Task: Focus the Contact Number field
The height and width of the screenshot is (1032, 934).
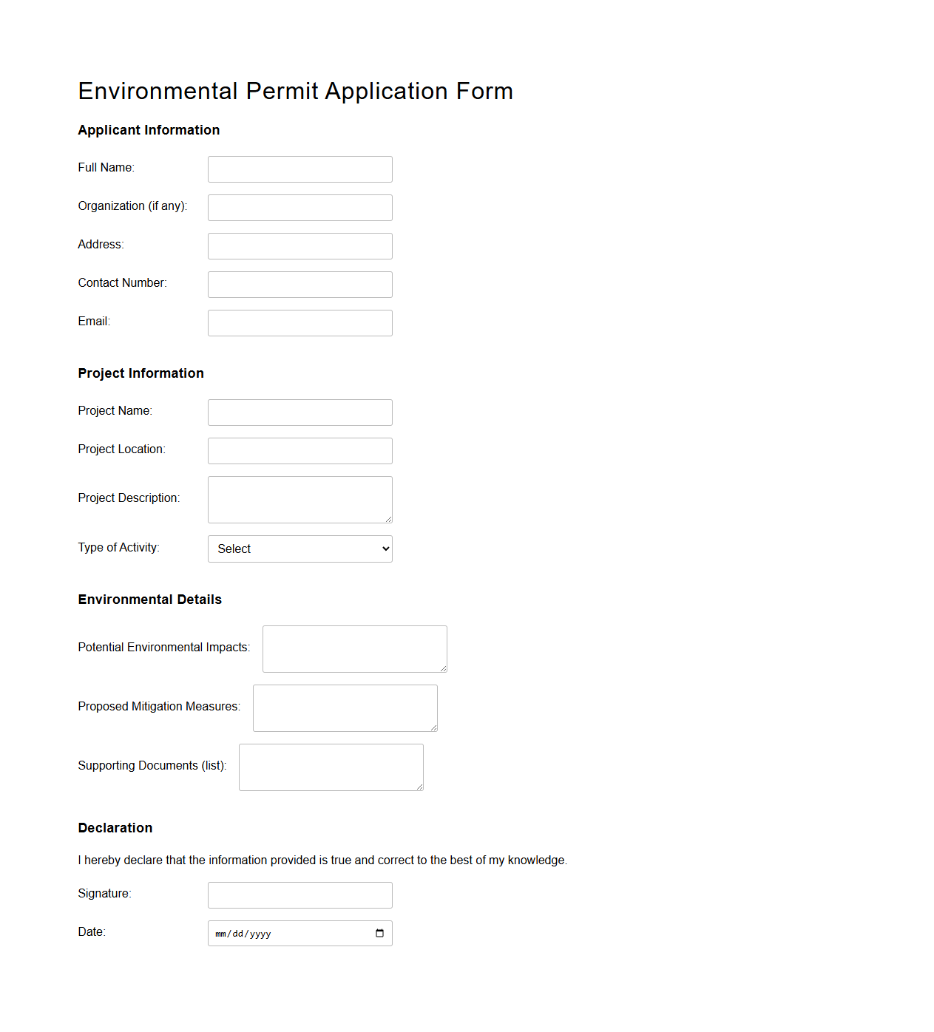Action: point(300,284)
